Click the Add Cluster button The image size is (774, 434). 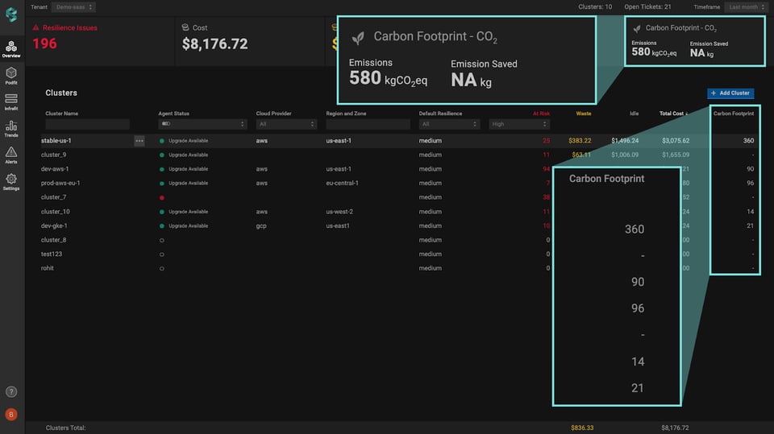[730, 93]
